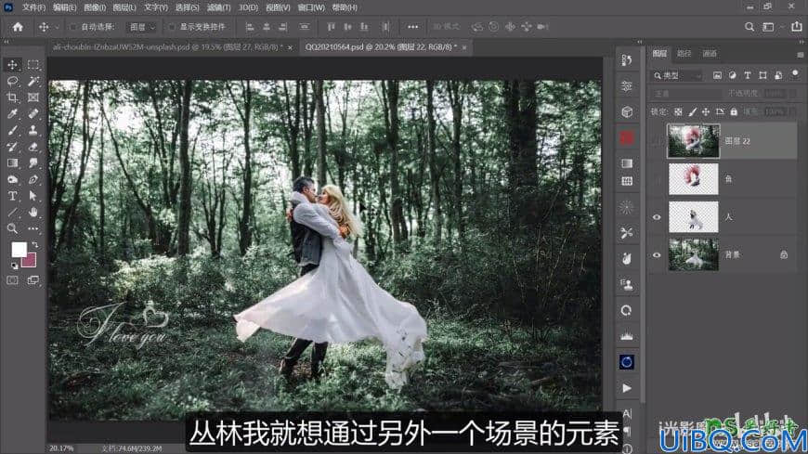Image resolution: width=808 pixels, height=454 pixels.
Task: Open the background color picker
Action: [30, 261]
